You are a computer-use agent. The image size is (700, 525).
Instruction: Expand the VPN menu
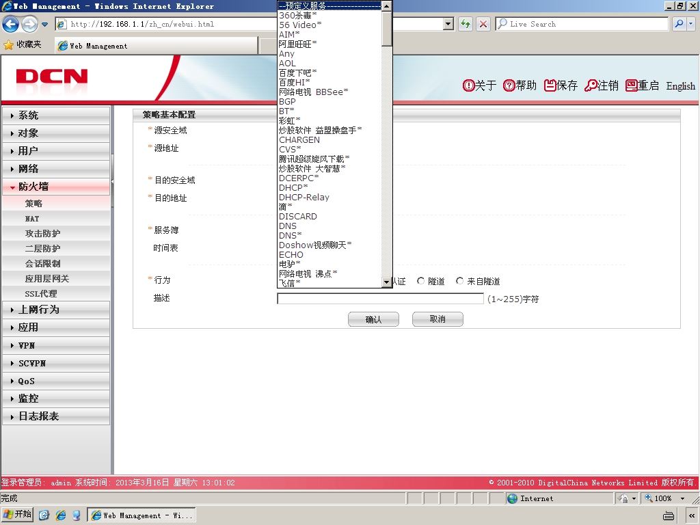[56, 345]
